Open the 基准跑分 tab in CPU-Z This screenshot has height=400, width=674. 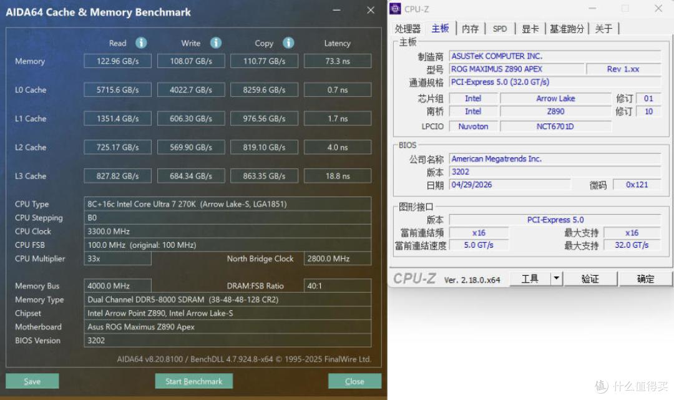[567, 29]
